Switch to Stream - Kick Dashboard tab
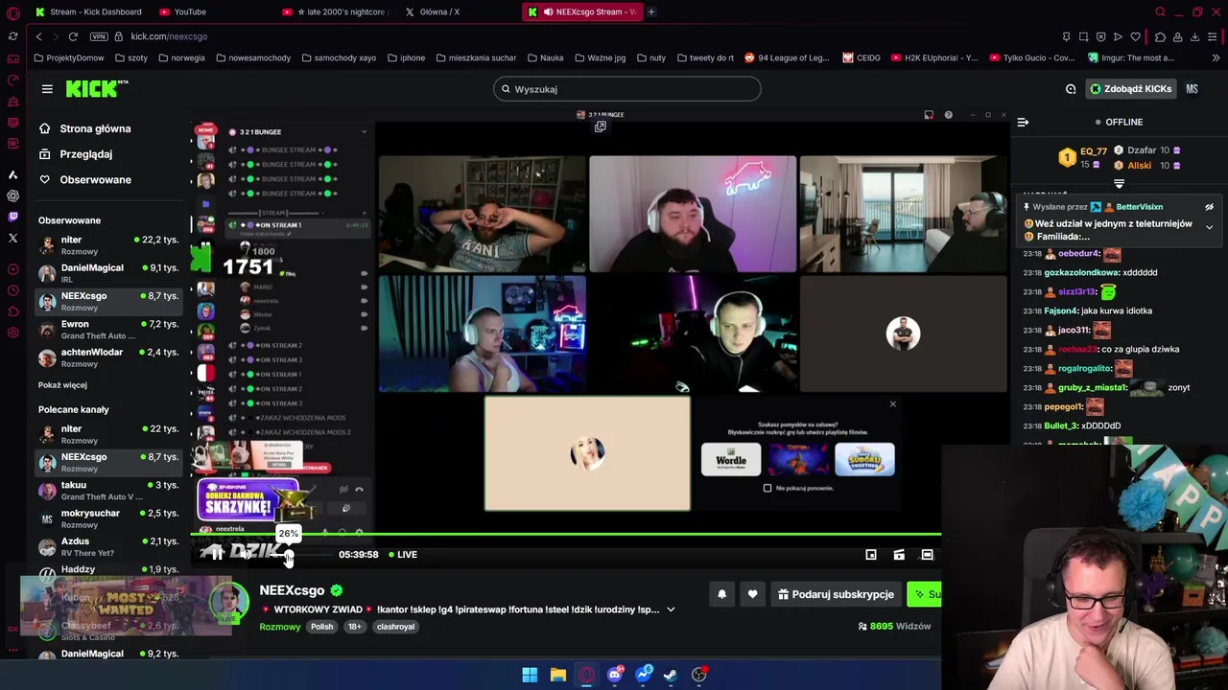Screen dimensions: 1228x690 coord(87,11)
